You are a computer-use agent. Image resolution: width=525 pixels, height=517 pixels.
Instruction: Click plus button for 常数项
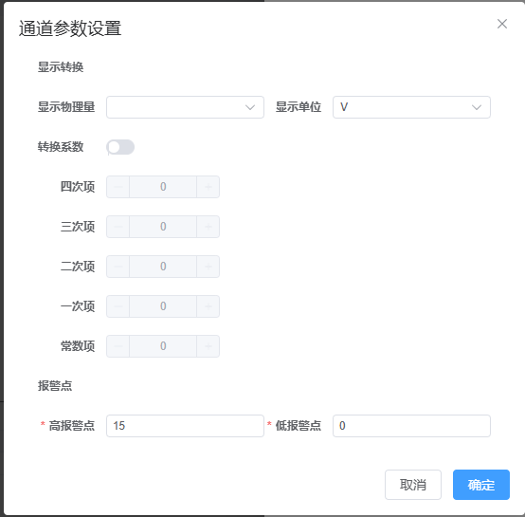[208, 346]
